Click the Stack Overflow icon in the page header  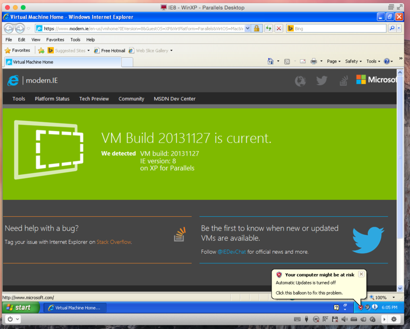click(x=343, y=80)
